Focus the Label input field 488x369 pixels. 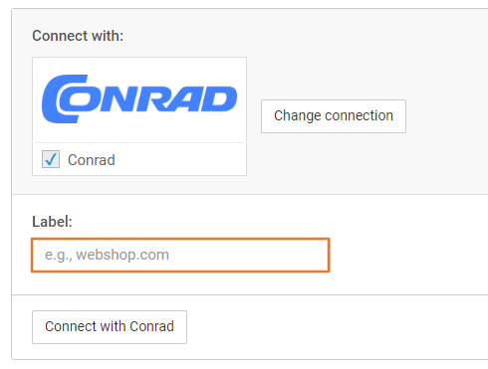coord(180,255)
